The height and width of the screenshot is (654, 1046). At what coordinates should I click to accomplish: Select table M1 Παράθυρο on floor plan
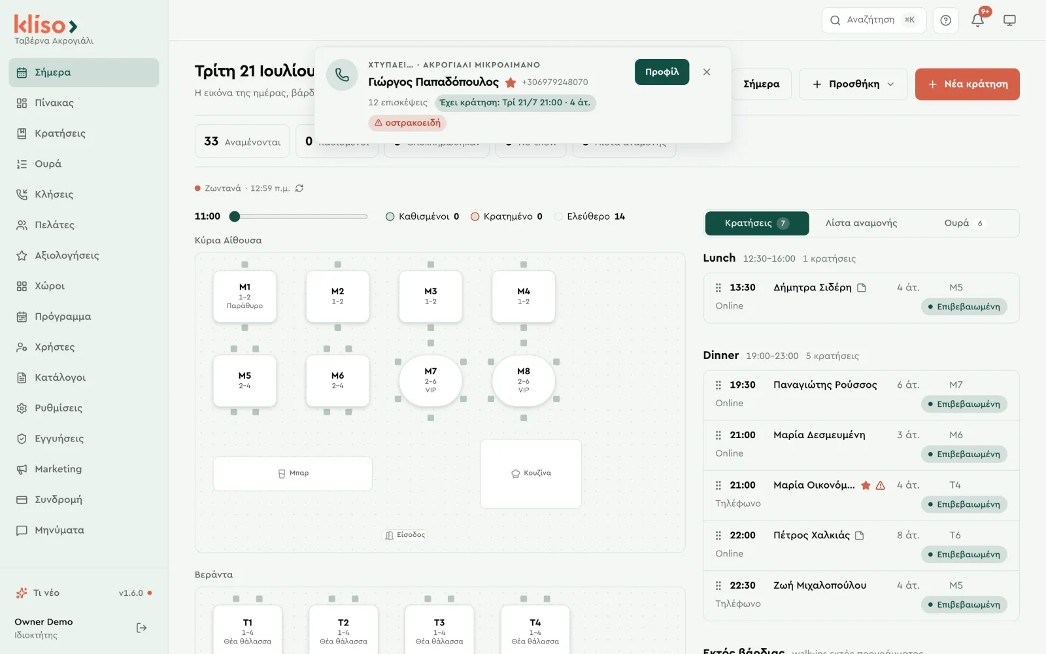pyautogui.click(x=245, y=296)
